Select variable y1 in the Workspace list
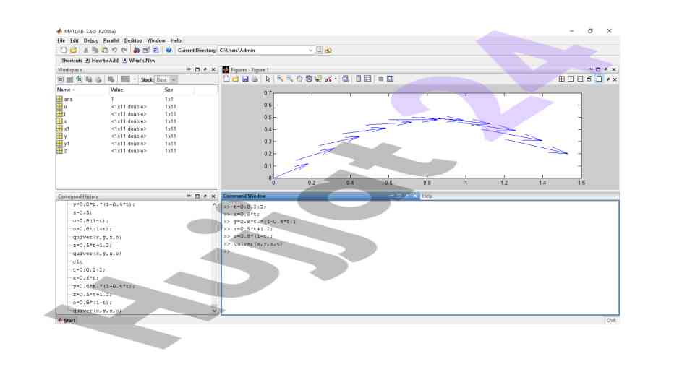Screen dimensions: 695x390 click(x=67, y=143)
